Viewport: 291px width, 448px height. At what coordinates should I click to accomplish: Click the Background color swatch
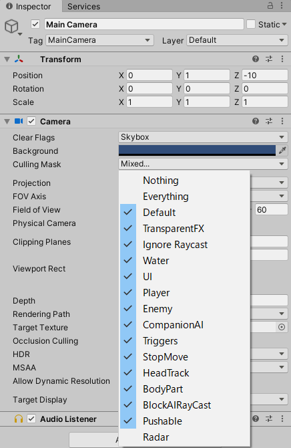click(197, 150)
